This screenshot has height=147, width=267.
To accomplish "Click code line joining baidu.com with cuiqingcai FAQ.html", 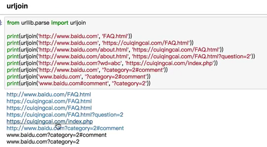I will [99, 43].
